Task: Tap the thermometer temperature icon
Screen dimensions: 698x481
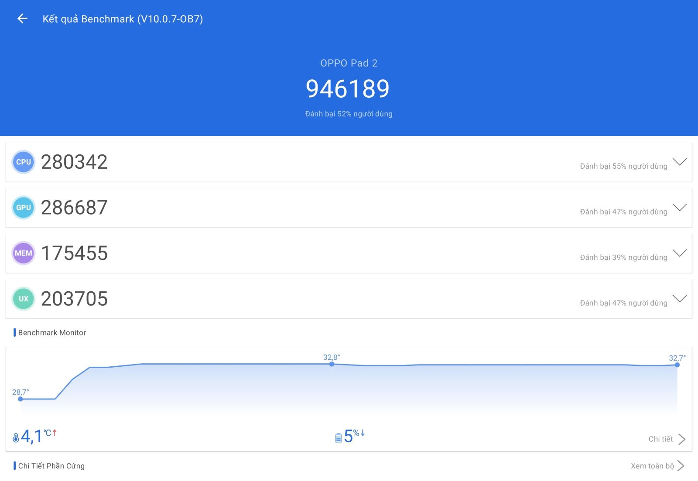Action: [16, 437]
